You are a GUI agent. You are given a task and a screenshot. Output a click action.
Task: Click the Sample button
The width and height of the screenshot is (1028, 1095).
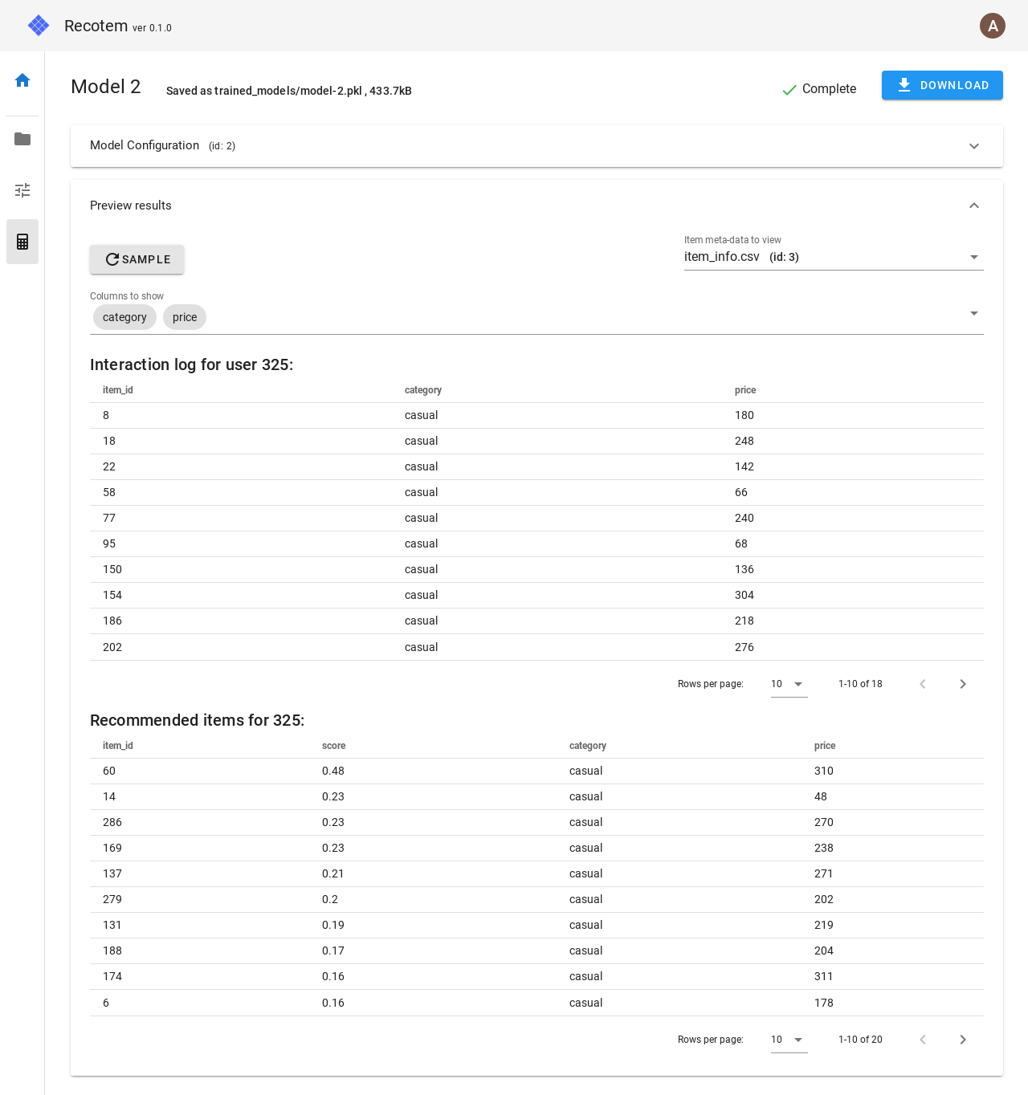pyautogui.click(x=137, y=259)
